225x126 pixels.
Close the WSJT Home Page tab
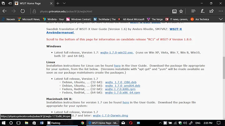coord(51,3)
